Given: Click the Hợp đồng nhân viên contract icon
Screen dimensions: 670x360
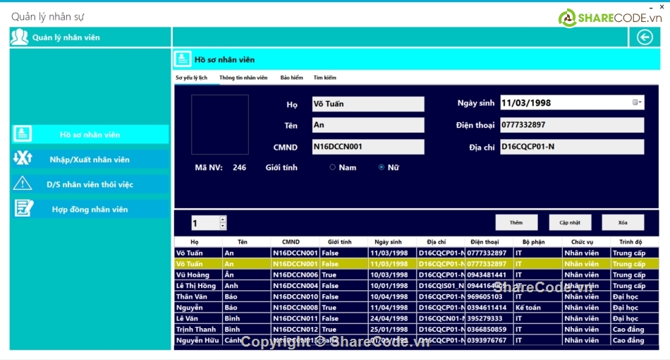Looking at the screenshot, I should tap(23, 209).
